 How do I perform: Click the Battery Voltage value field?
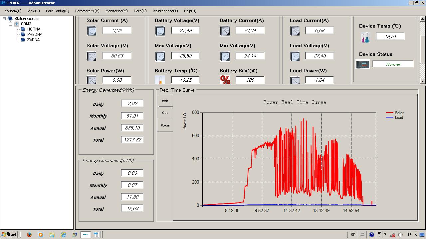tap(185, 31)
